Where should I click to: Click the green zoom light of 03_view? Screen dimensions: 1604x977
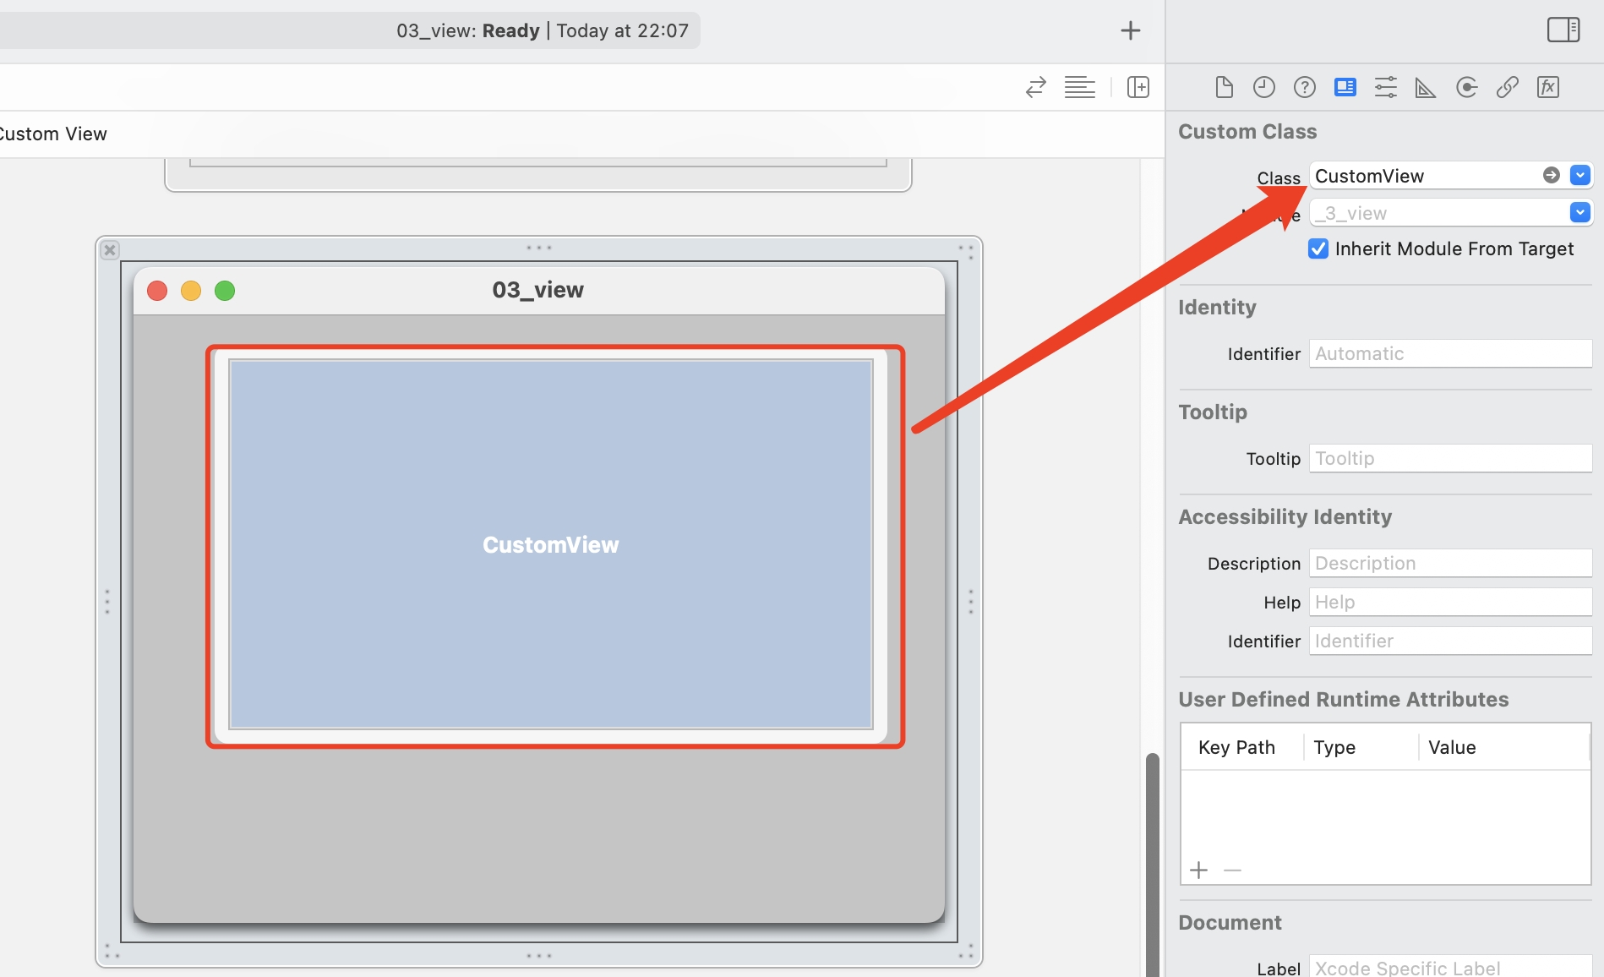point(225,291)
